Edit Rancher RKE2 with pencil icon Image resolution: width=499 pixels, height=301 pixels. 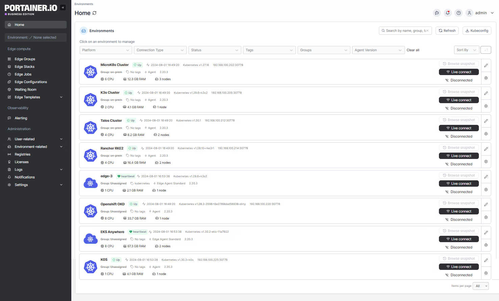[486, 149]
